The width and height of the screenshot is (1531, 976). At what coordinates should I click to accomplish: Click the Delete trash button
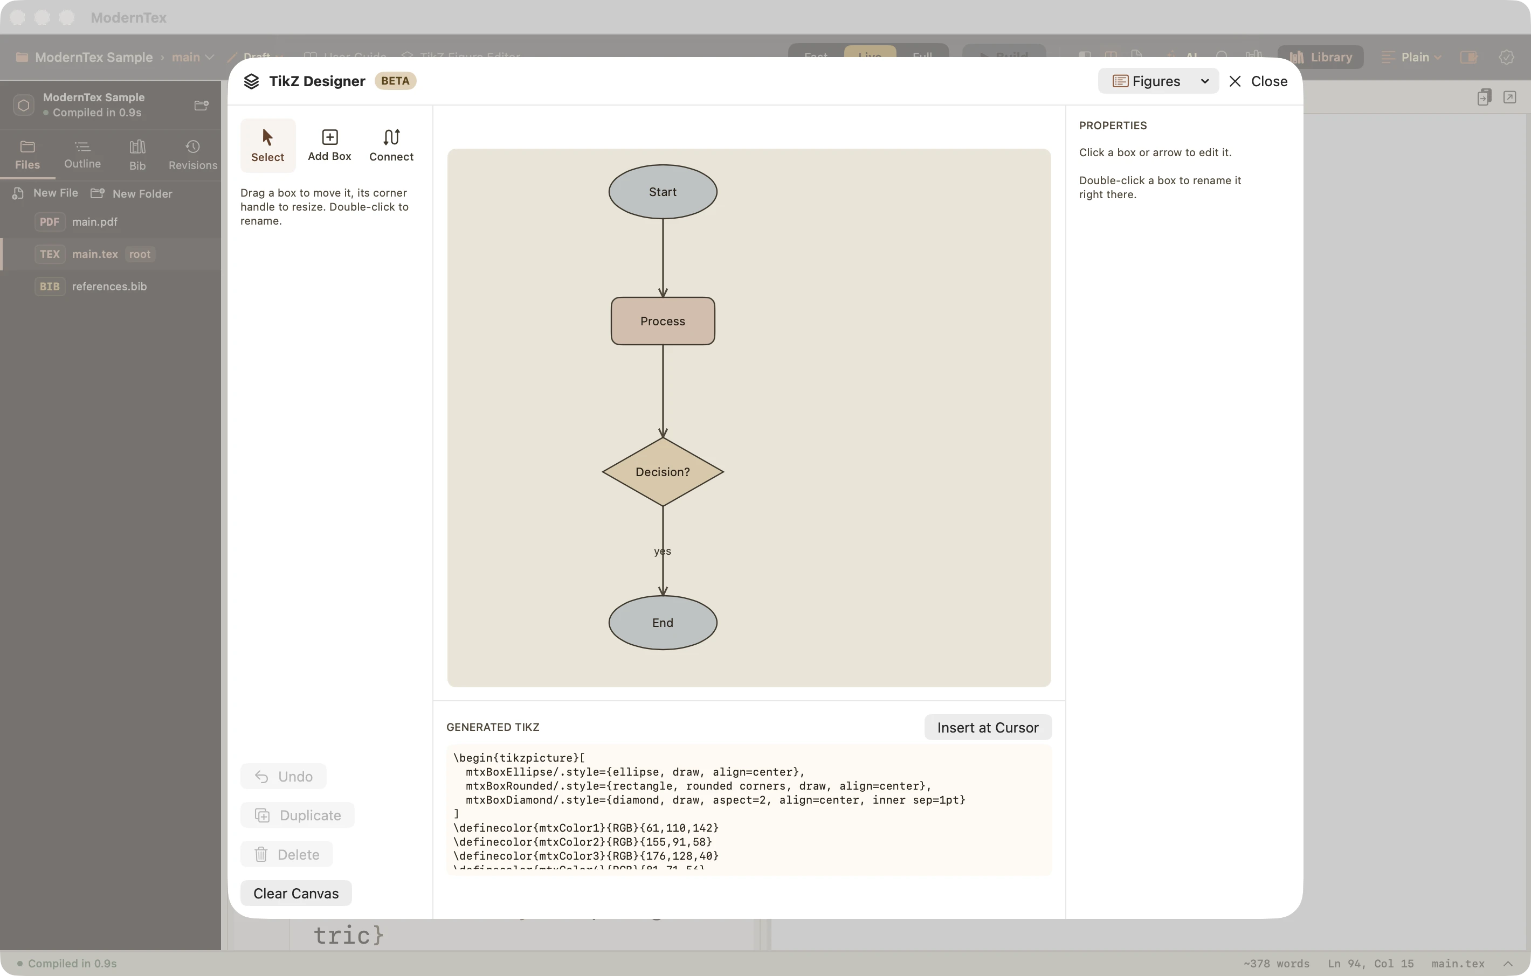pos(287,854)
